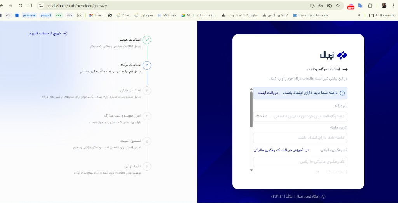Expand the hidden bookmarks overflow chevron
Viewport: 398px width, 203px height.
pyautogui.click(x=359, y=15)
